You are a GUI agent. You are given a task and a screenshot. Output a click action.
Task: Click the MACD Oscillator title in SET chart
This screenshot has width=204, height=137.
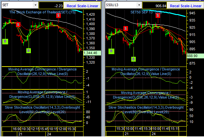[43, 71]
